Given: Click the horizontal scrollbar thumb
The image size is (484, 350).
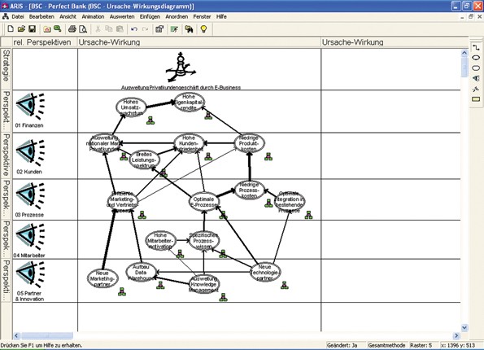Looking at the screenshot, I should coord(47,335).
